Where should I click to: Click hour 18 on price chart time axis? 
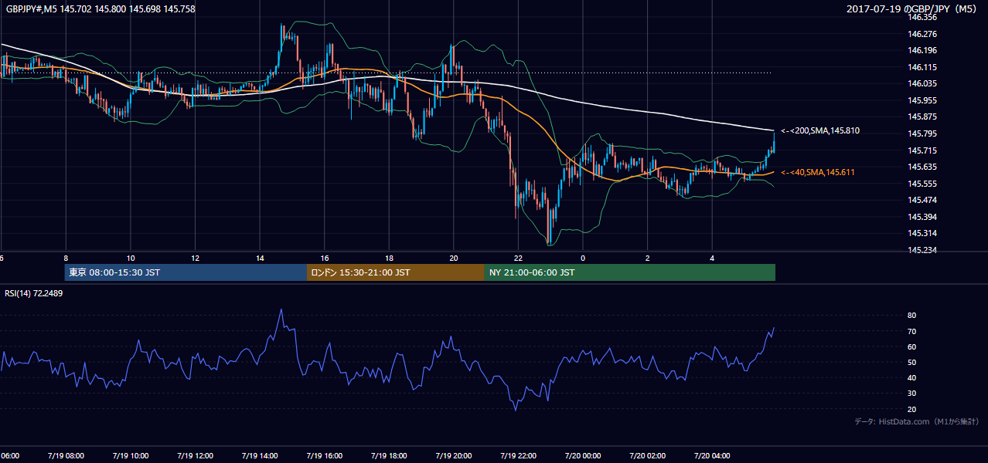(x=390, y=259)
